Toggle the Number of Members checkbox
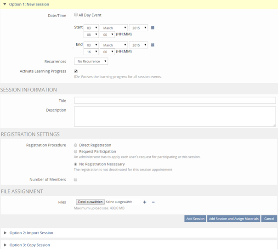The width and height of the screenshot is (278, 249). pos(76,180)
